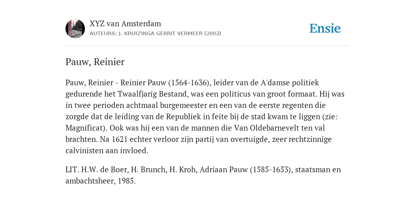Screen dimensions: 414x207
Task: Click the Pauw, Reinier heading
Action: point(95,62)
